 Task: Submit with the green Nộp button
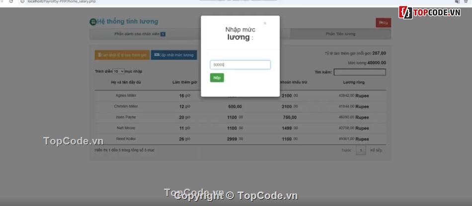[x=217, y=77]
